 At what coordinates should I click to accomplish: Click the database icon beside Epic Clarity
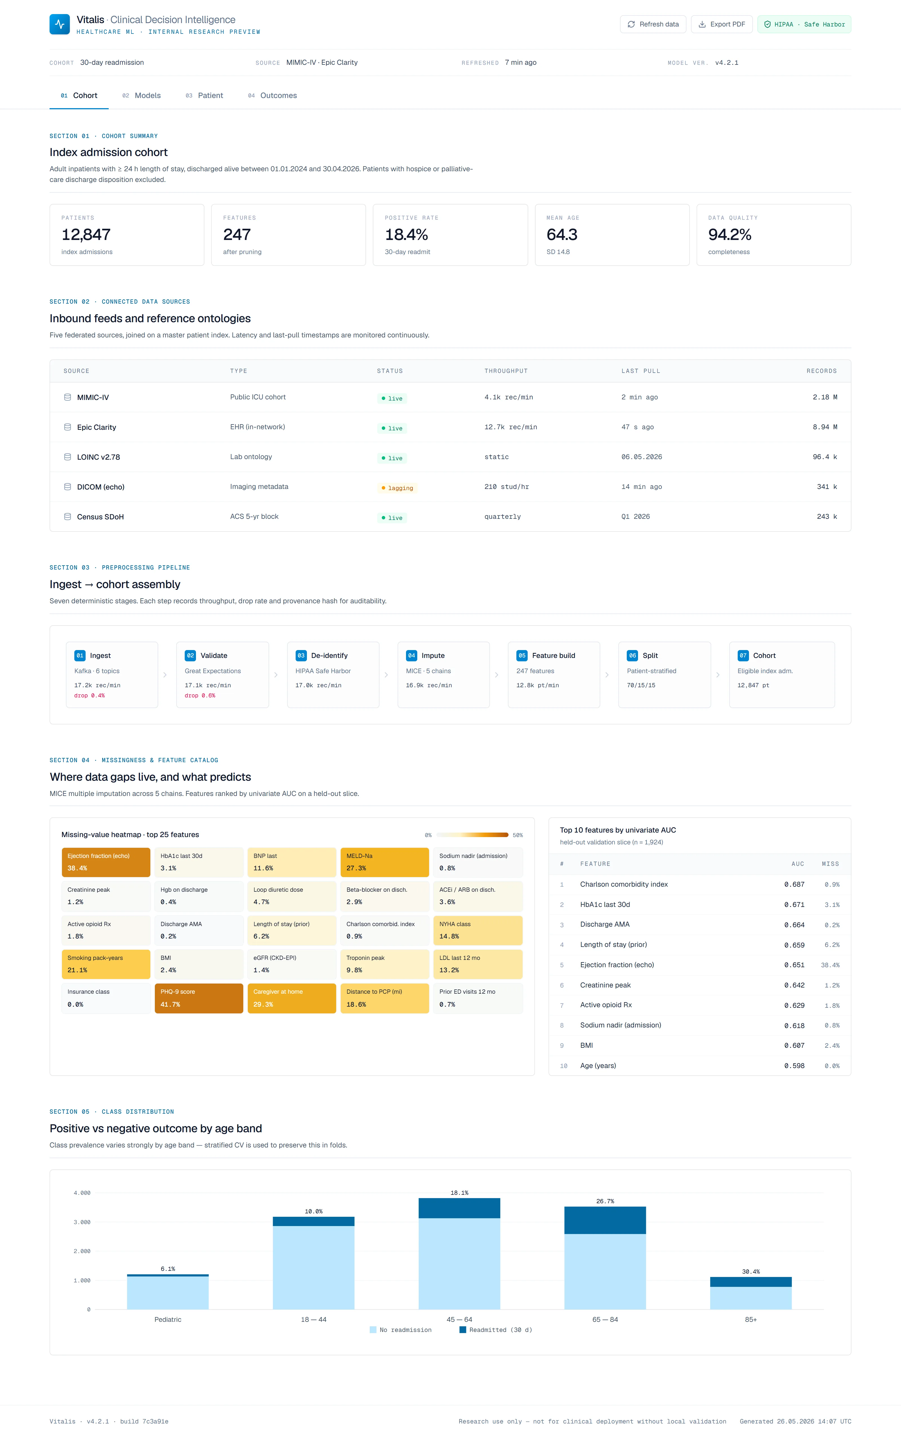pyautogui.click(x=67, y=427)
